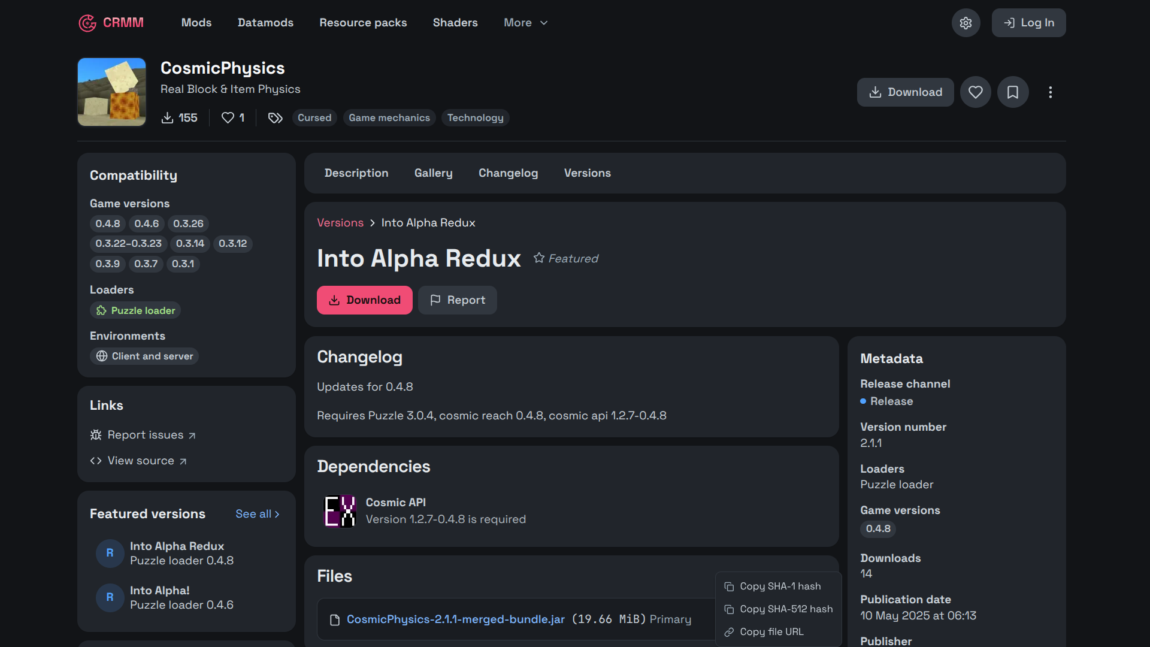Expand the More navigation dropdown
Viewport: 1150px width, 647px height.
pyautogui.click(x=526, y=23)
